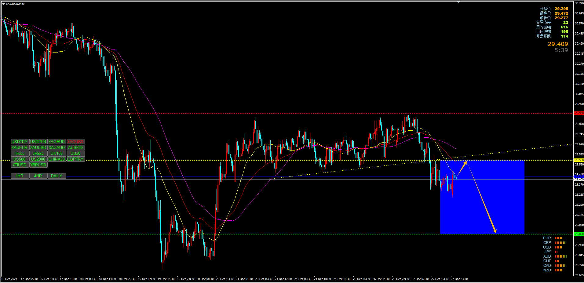Select the yellow 29.550 price level label
584x283 pixels.
tap(579, 160)
